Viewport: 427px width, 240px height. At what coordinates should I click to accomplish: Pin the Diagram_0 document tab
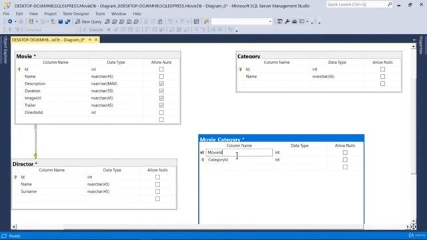pos(90,40)
